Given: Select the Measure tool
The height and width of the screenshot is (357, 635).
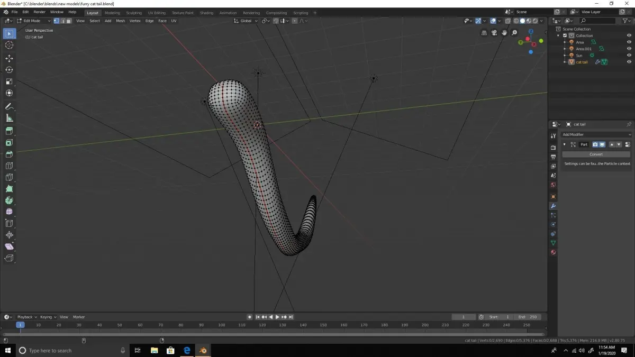Looking at the screenshot, I should [x=9, y=118].
